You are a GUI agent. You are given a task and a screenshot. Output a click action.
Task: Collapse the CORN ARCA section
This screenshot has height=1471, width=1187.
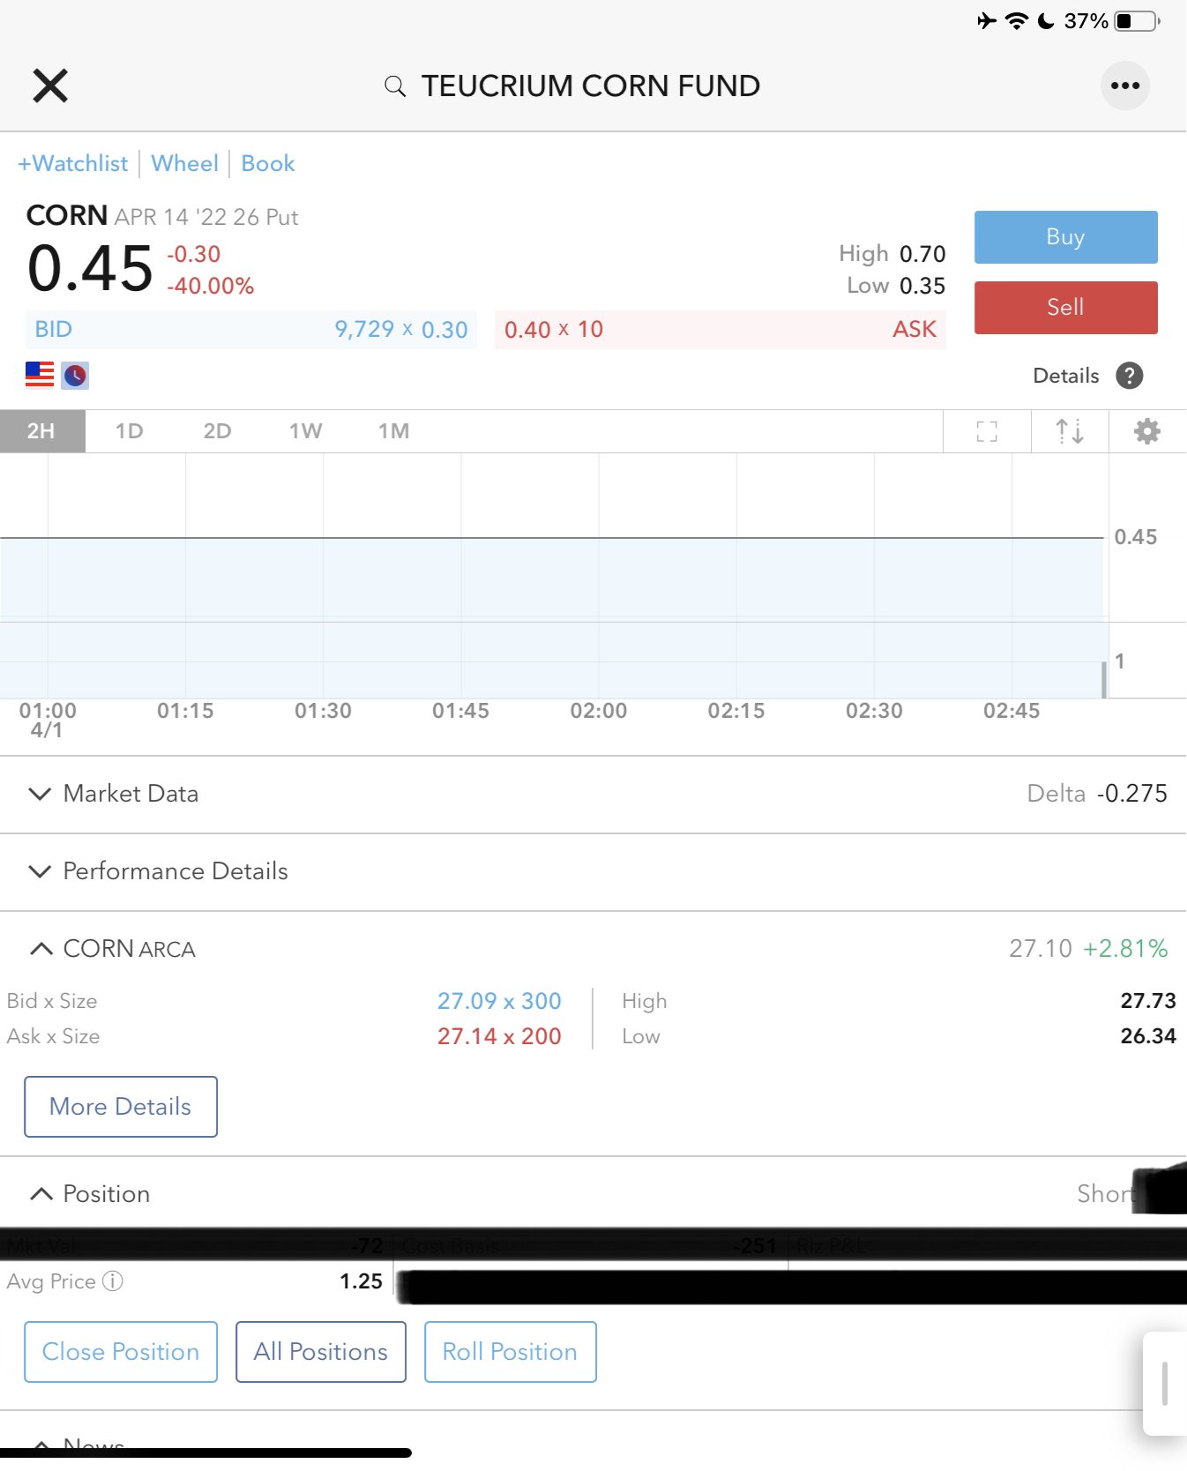pos(41,949)
